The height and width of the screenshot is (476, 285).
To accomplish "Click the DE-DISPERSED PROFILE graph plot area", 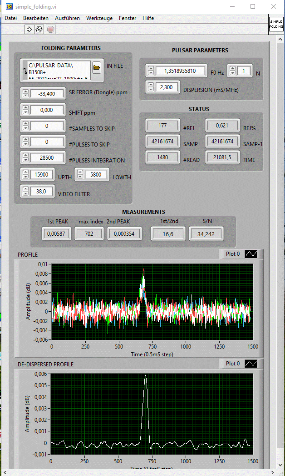I will tap(152, 414).
